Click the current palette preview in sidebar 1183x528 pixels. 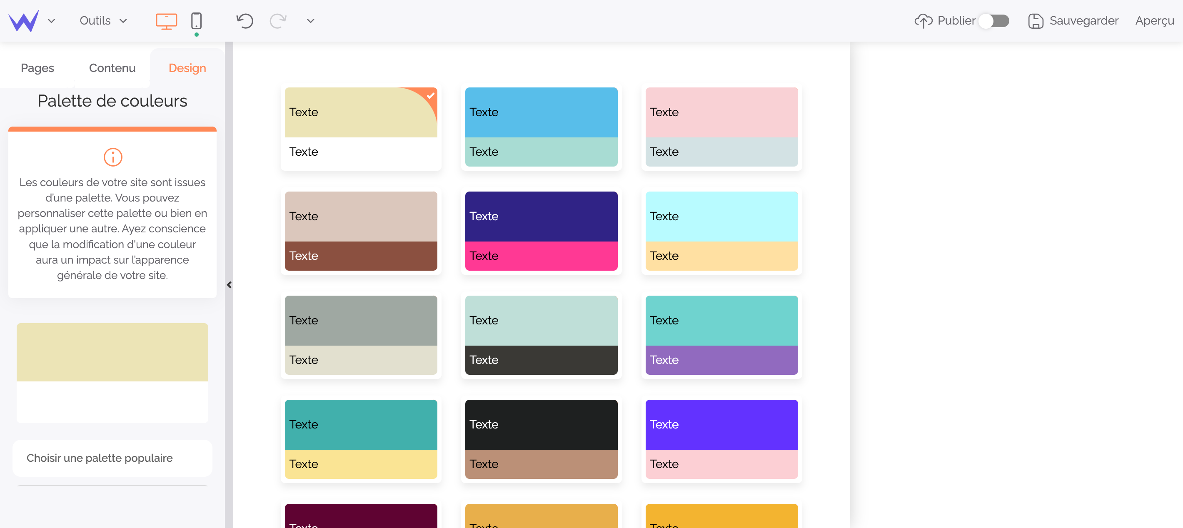112,372
